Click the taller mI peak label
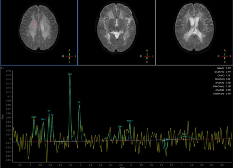Viewport: 233px width, 168px height. pyautogui.click(x=49, y=111)
